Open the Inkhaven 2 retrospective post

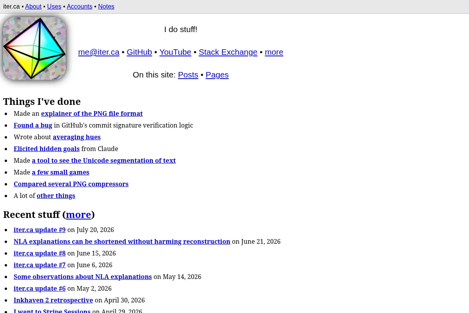point(53,300)
